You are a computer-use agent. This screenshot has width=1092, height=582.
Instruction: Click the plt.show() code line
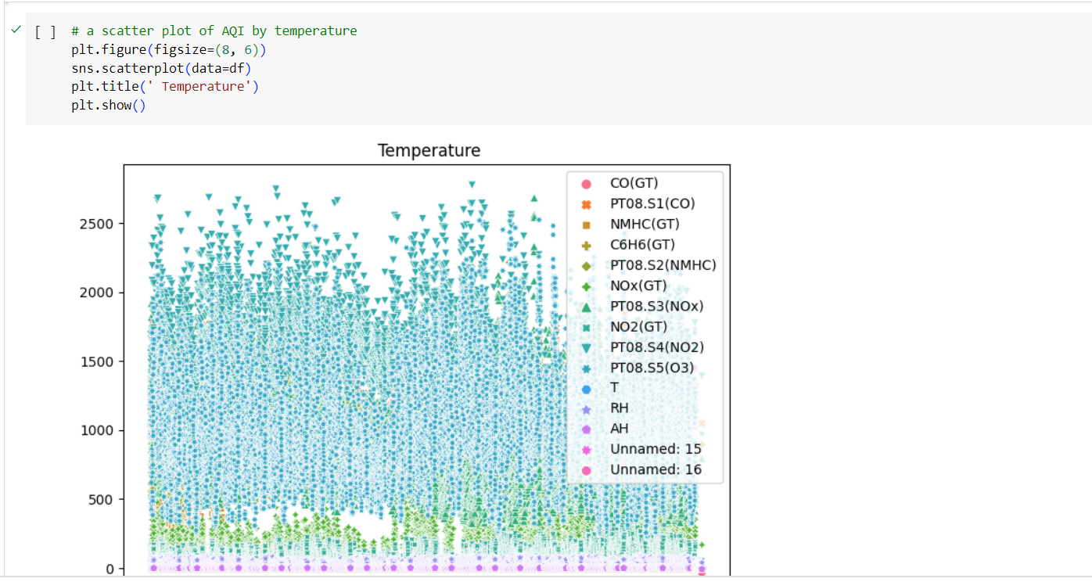(x=108, y=105)
